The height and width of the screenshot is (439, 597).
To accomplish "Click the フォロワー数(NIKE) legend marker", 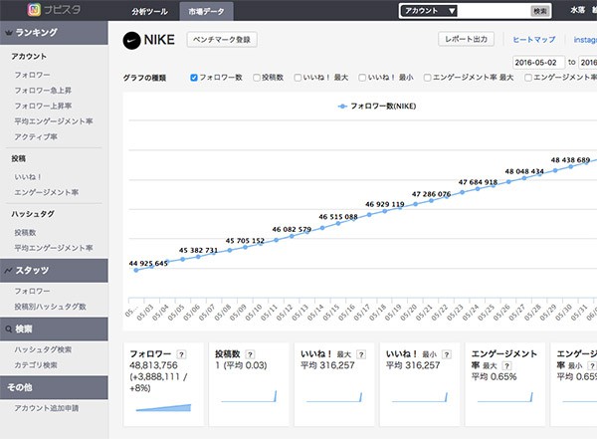I will click(343, 105).
